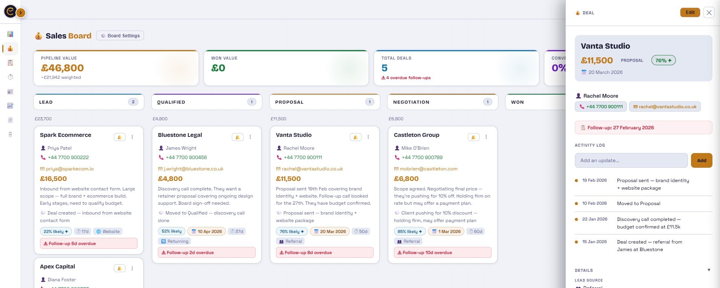Open the clipboard icon in sidebar
This screenshot has width=720, height=288.
click(10, 63)
